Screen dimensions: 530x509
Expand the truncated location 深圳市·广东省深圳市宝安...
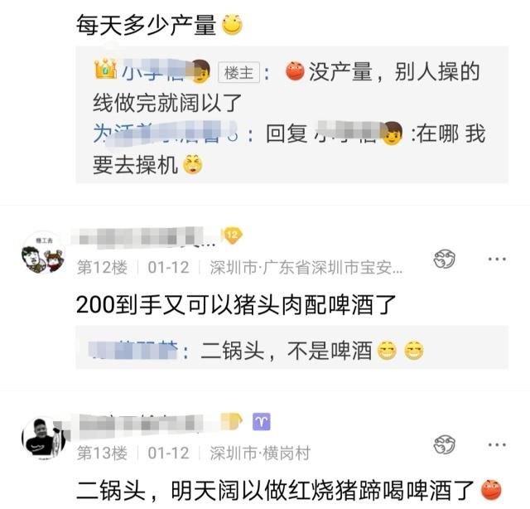(306, 268)
